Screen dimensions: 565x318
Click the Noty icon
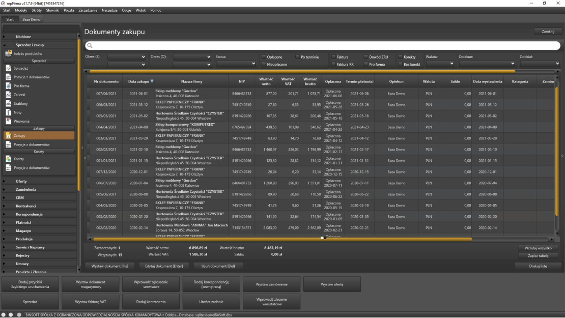(x=8, y=112)
